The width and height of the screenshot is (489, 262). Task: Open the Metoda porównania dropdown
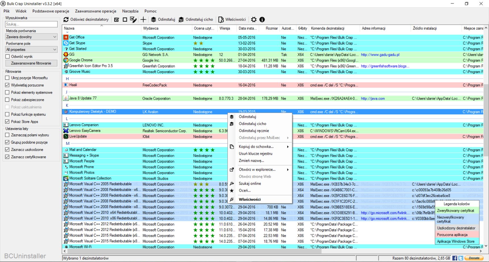pos(31,37)
